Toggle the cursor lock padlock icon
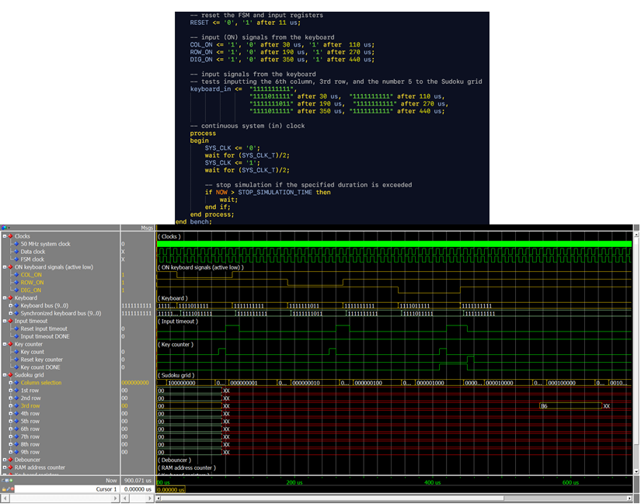The height and width of the screenshot is (504, 641). click(4, 489)
